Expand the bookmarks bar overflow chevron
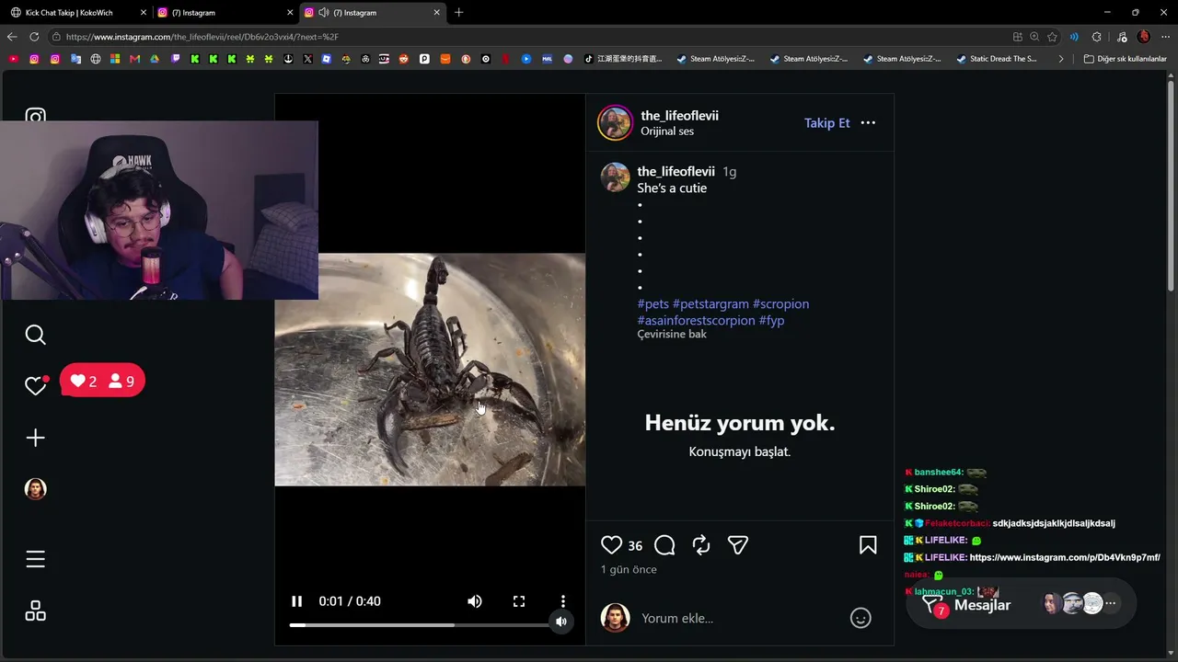Image resolution: width=1178 pixels, height=662 pixels. click(1061, 59)
